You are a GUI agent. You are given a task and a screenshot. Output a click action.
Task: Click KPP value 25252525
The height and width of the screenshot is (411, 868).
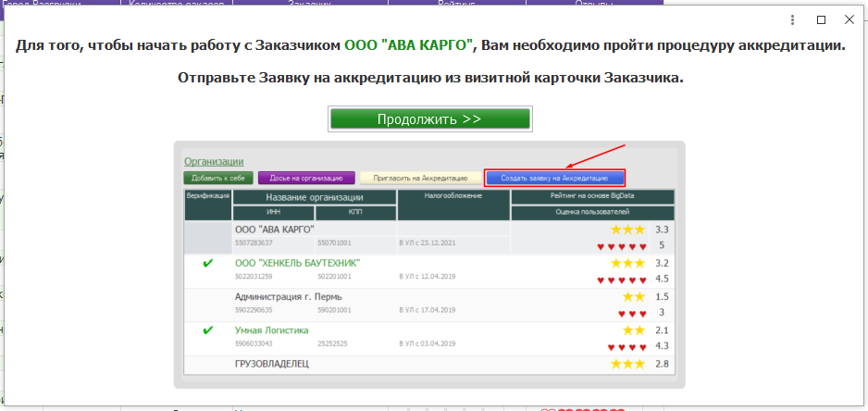pos(333,344)
